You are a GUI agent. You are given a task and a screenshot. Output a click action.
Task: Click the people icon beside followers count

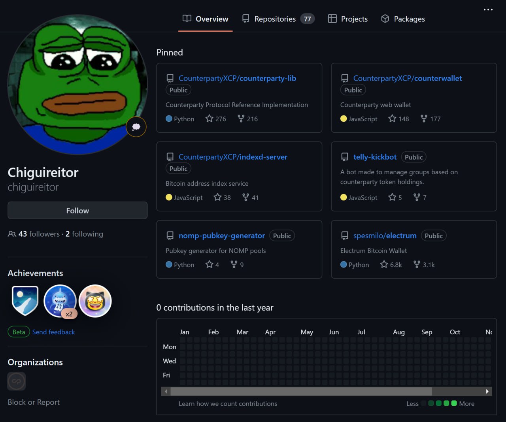[12, 234]
